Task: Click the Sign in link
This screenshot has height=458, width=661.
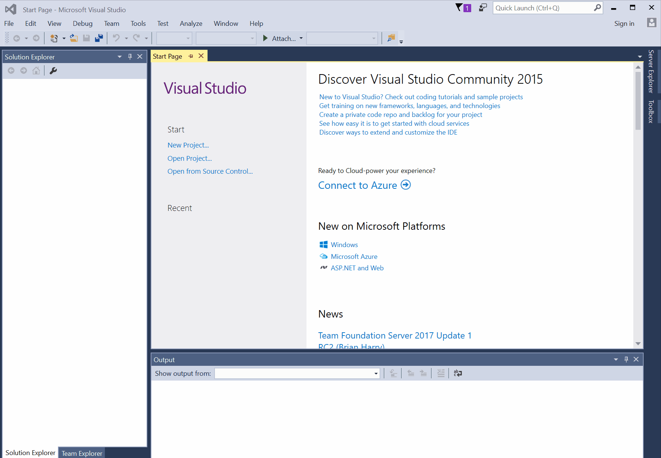Action: click(x=624, y=24)
